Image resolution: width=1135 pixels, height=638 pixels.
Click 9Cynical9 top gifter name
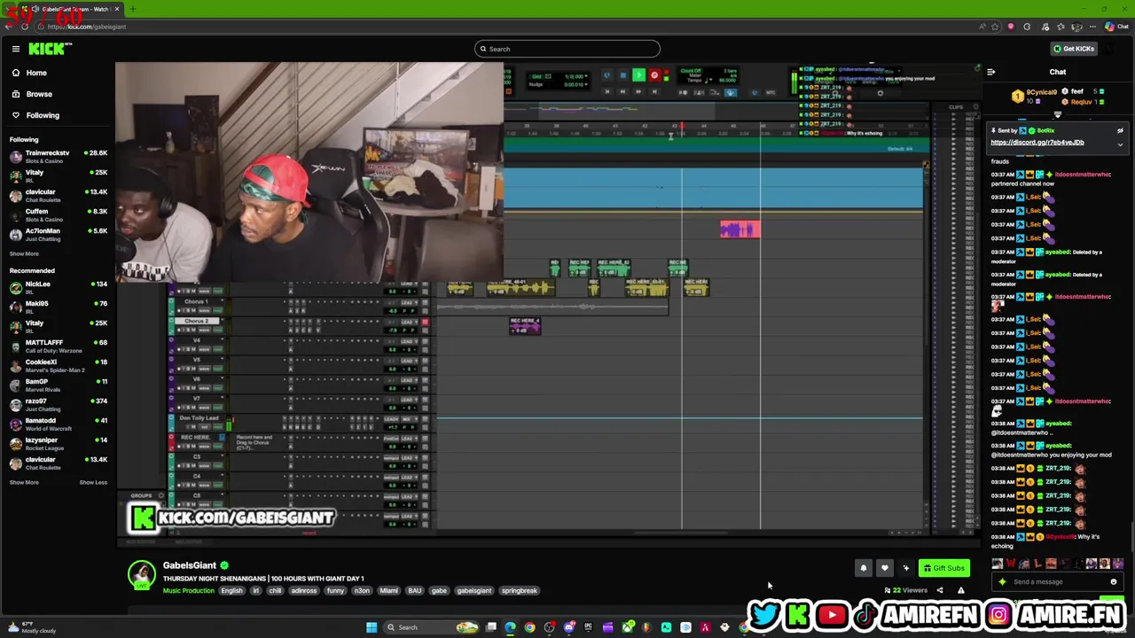(1041, 92)
